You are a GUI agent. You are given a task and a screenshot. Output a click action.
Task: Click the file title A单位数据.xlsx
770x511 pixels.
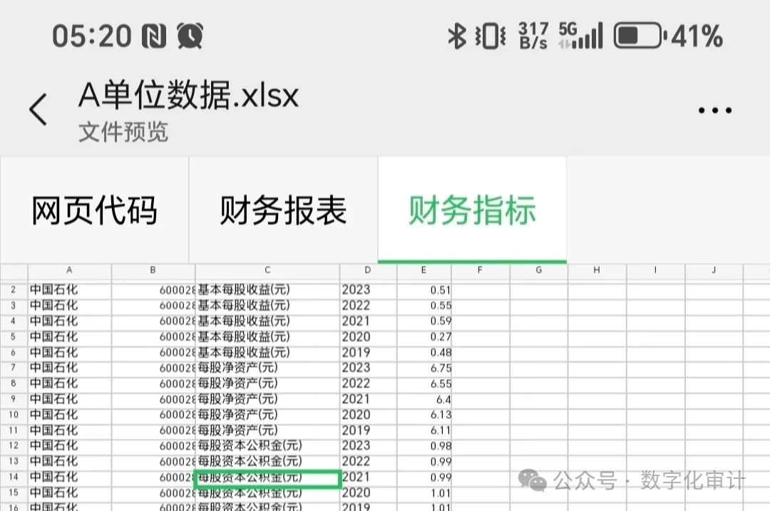coord(188,95)
